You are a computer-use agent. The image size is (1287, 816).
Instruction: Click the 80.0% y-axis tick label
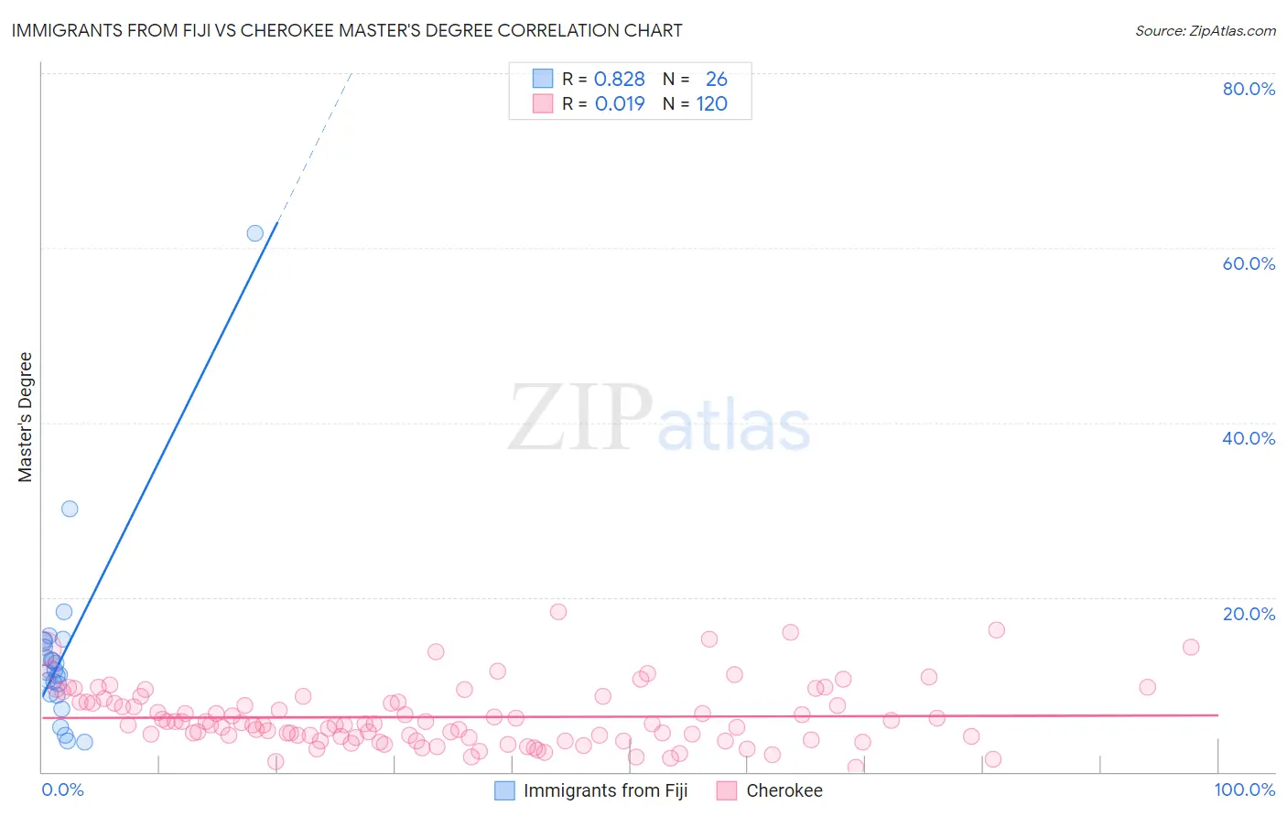tap(1249, 89)
